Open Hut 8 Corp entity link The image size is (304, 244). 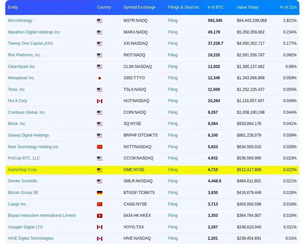click(x=18, y=101)
